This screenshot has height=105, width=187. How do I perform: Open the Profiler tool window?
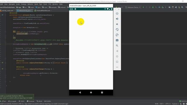[x=48, y=101]
